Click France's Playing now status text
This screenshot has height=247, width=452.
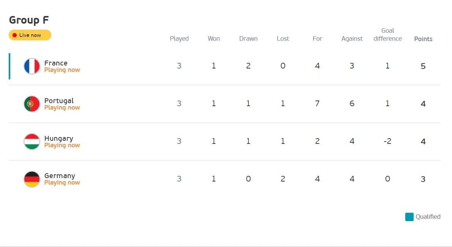62,70
